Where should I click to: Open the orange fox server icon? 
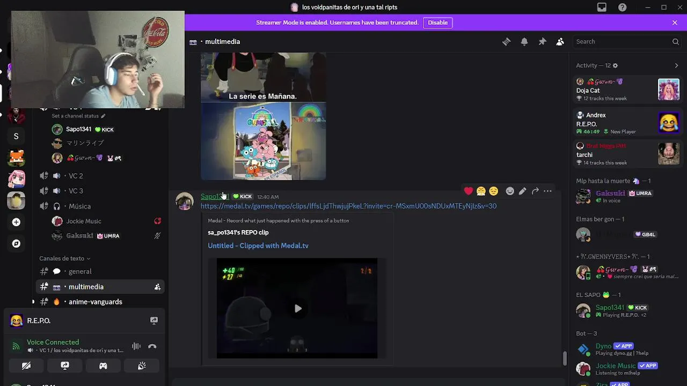(x=16, y=158)
